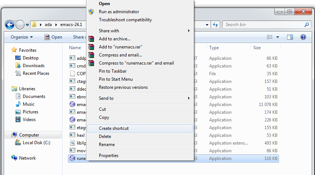This screenshot has width=315, height=175.
Task: Click the Emacs icon in the 11 078 KB row
Action: coord(72,105)
